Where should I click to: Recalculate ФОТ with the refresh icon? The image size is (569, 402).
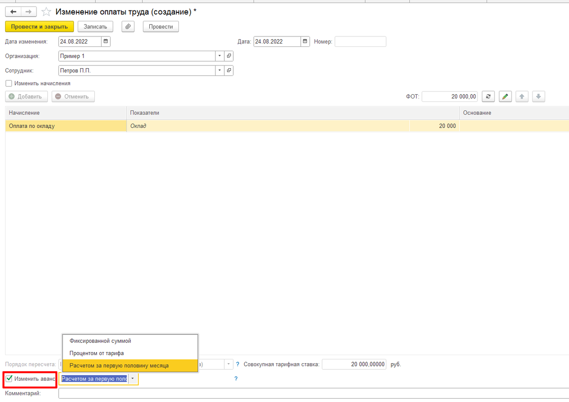coord(488,97)
